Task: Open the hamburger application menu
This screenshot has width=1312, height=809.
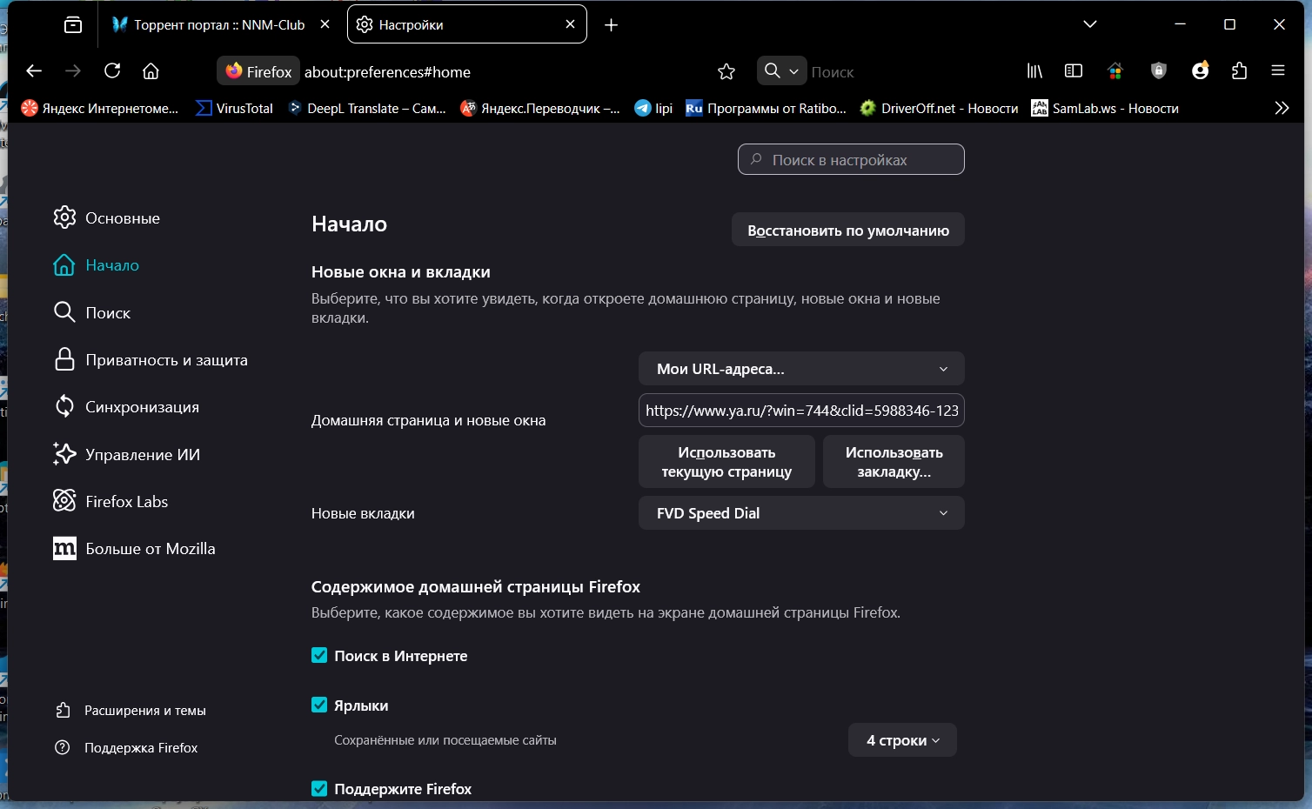Action: click(1278, 71)
